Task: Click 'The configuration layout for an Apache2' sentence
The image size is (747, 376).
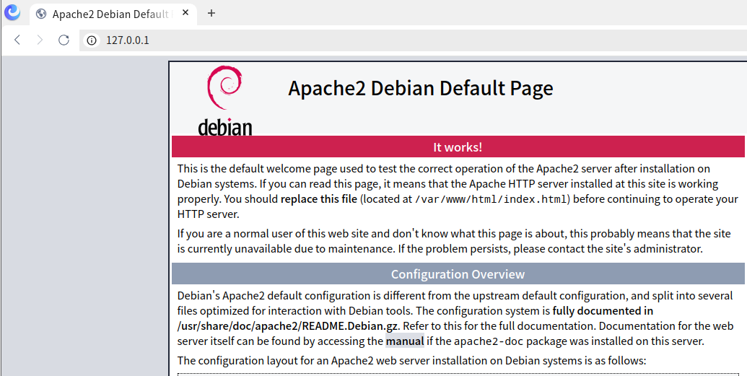Action: tap(411, 361)
